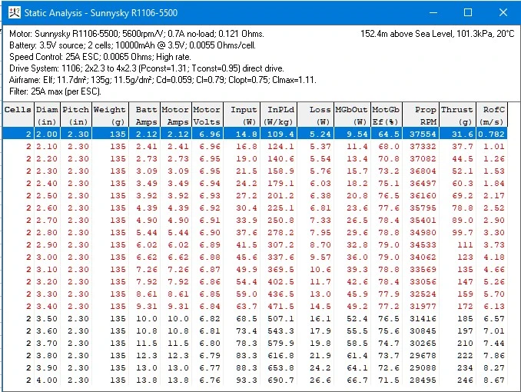The image size is (521, 392).
Task: Select the Batt Amps column header
Action: point(143,114)
